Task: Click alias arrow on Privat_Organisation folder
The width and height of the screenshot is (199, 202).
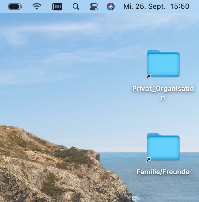Action: pyautogui.click(x=148, y=77)
